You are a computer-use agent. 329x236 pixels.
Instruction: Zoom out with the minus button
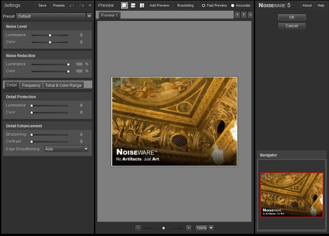(138, 228)
